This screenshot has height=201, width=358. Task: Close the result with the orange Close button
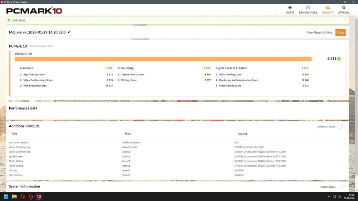click(340, 32)
